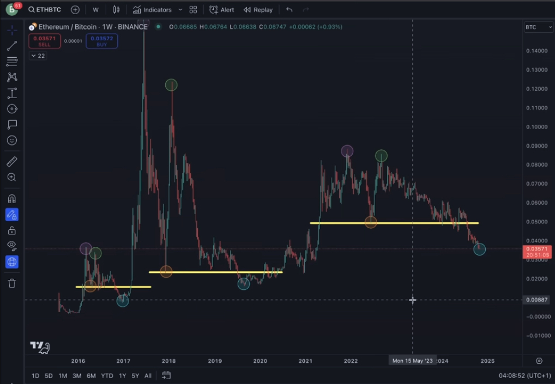Remove all drawings with the trash icon
The height and width of the screenshot is (384, 555).
coord(11,283)
